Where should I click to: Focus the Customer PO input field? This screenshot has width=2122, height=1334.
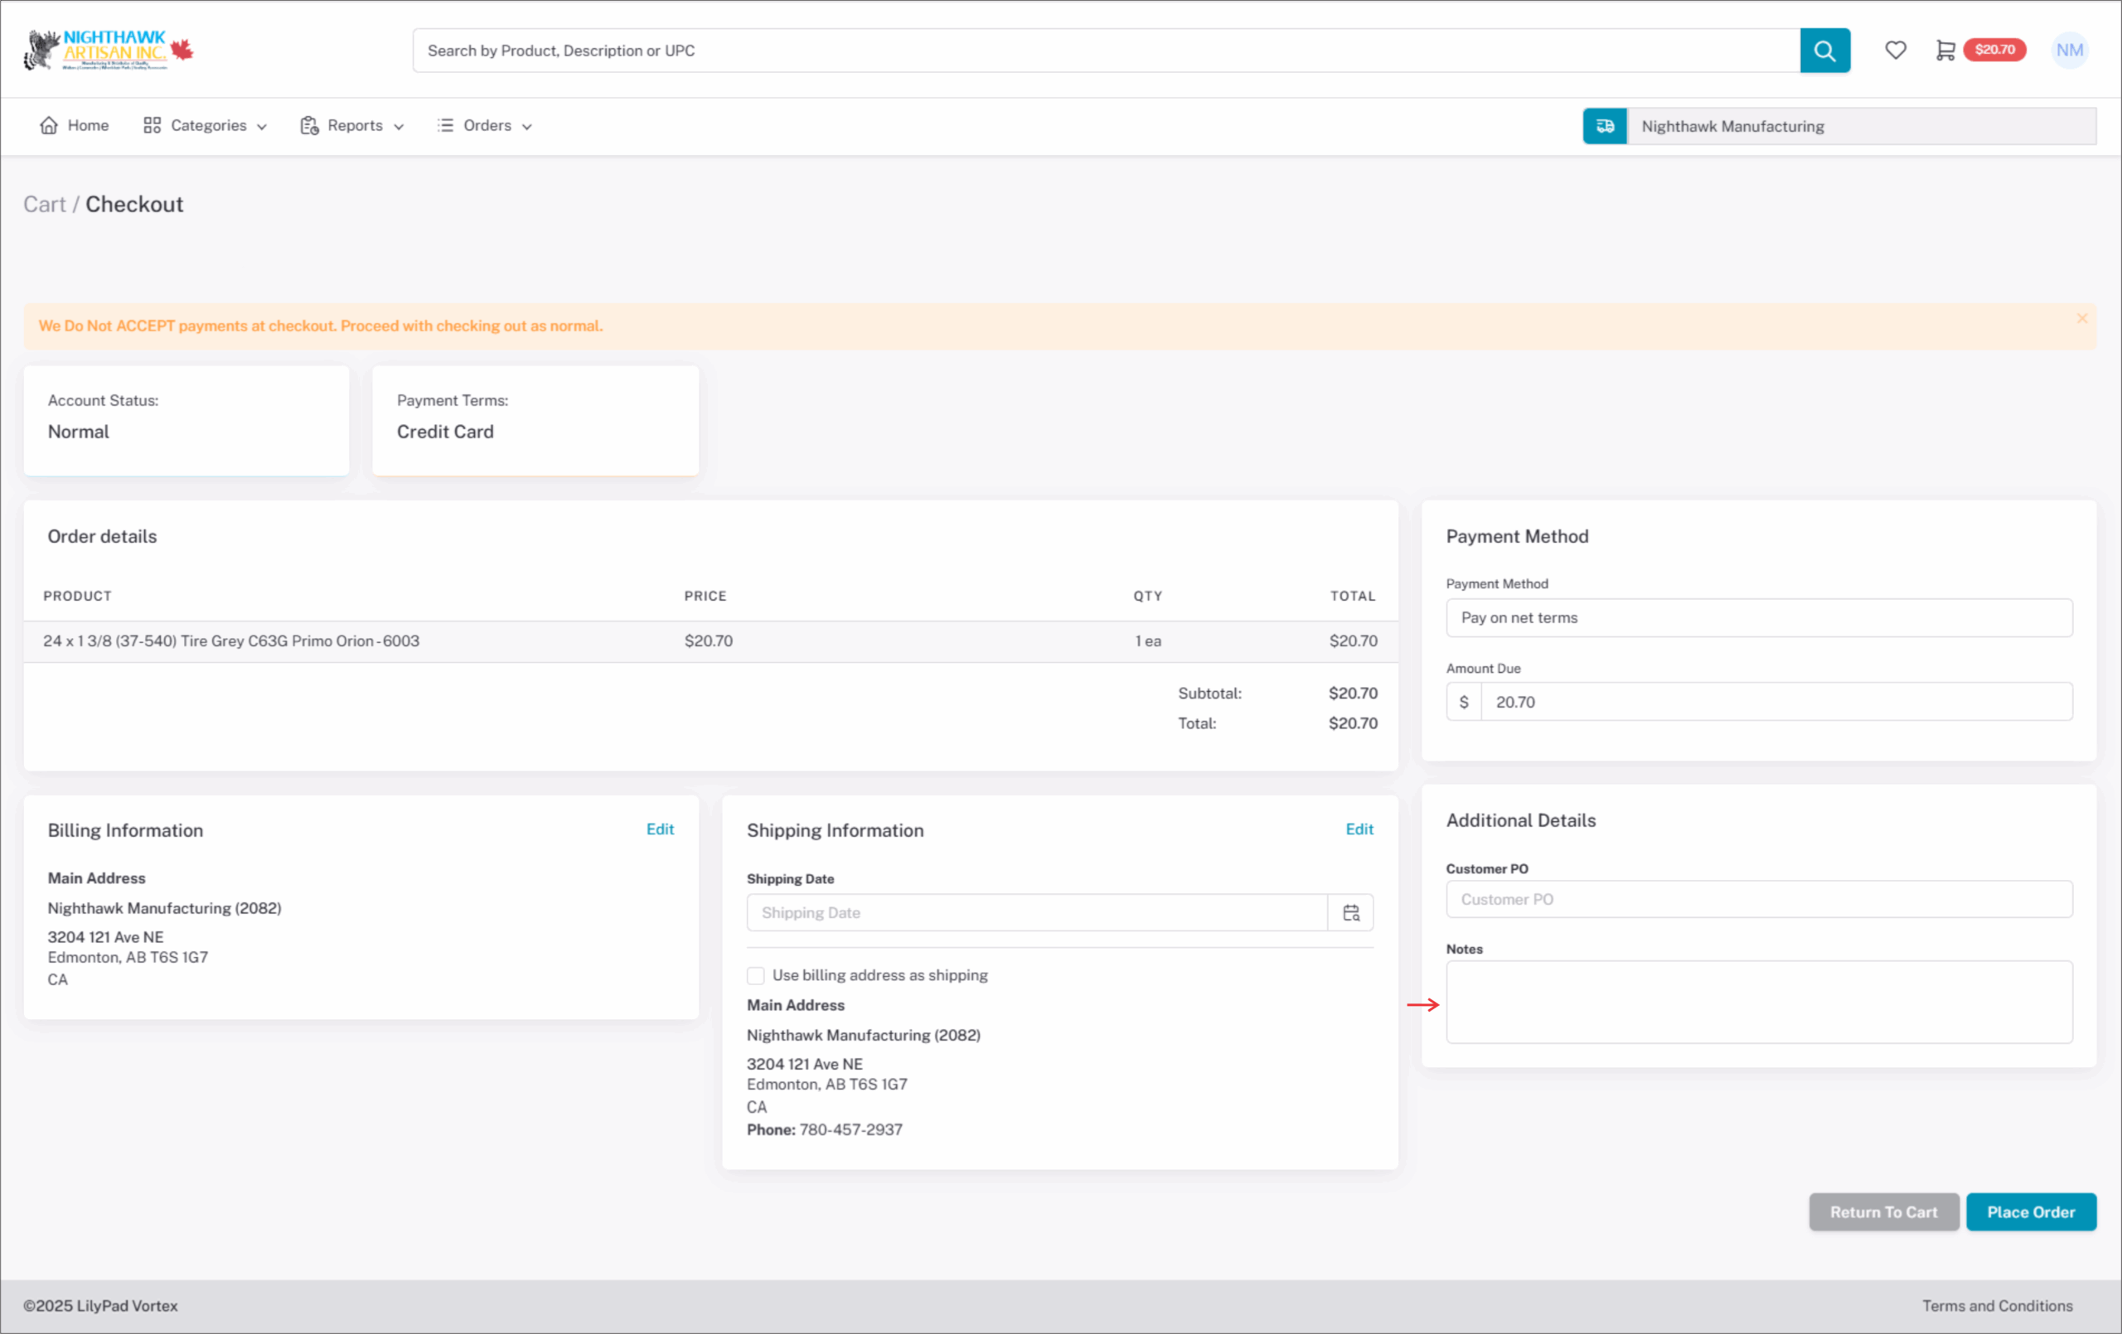click(1759, 900)
